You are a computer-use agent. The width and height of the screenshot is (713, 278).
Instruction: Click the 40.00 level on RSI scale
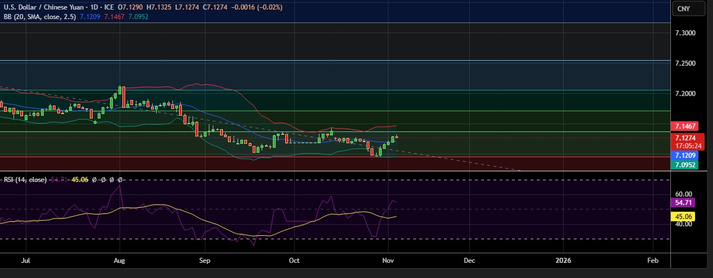coord(685,224)
